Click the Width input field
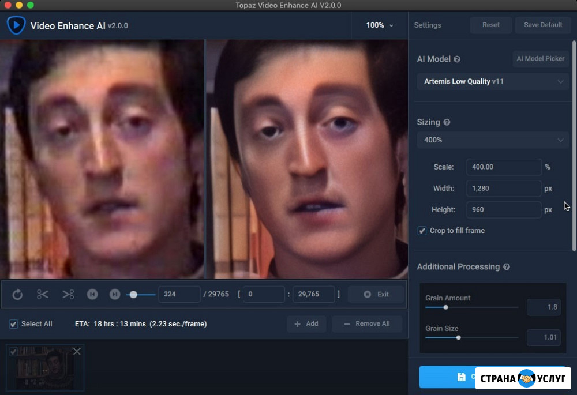Screen dimensions: 577x395 tap(503, 189)
